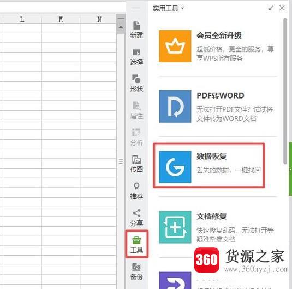Viewport: 292px width, 289px height.
Task: Open the 新建 sidebar tool
Action: pyautogui.click(x=136, y=30)
